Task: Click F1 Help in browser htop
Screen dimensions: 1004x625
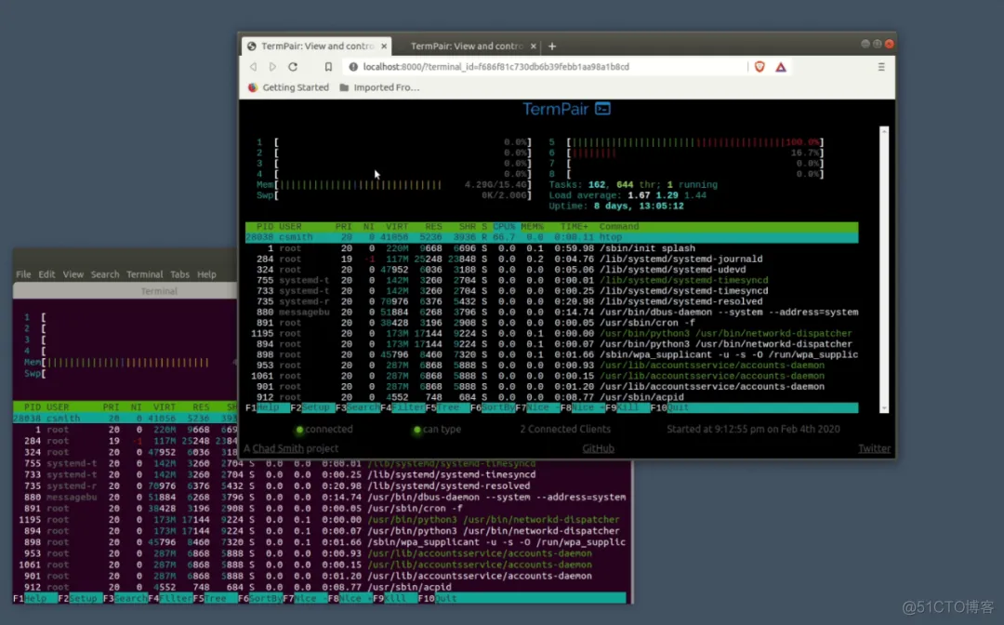Action: click(268, 408)
